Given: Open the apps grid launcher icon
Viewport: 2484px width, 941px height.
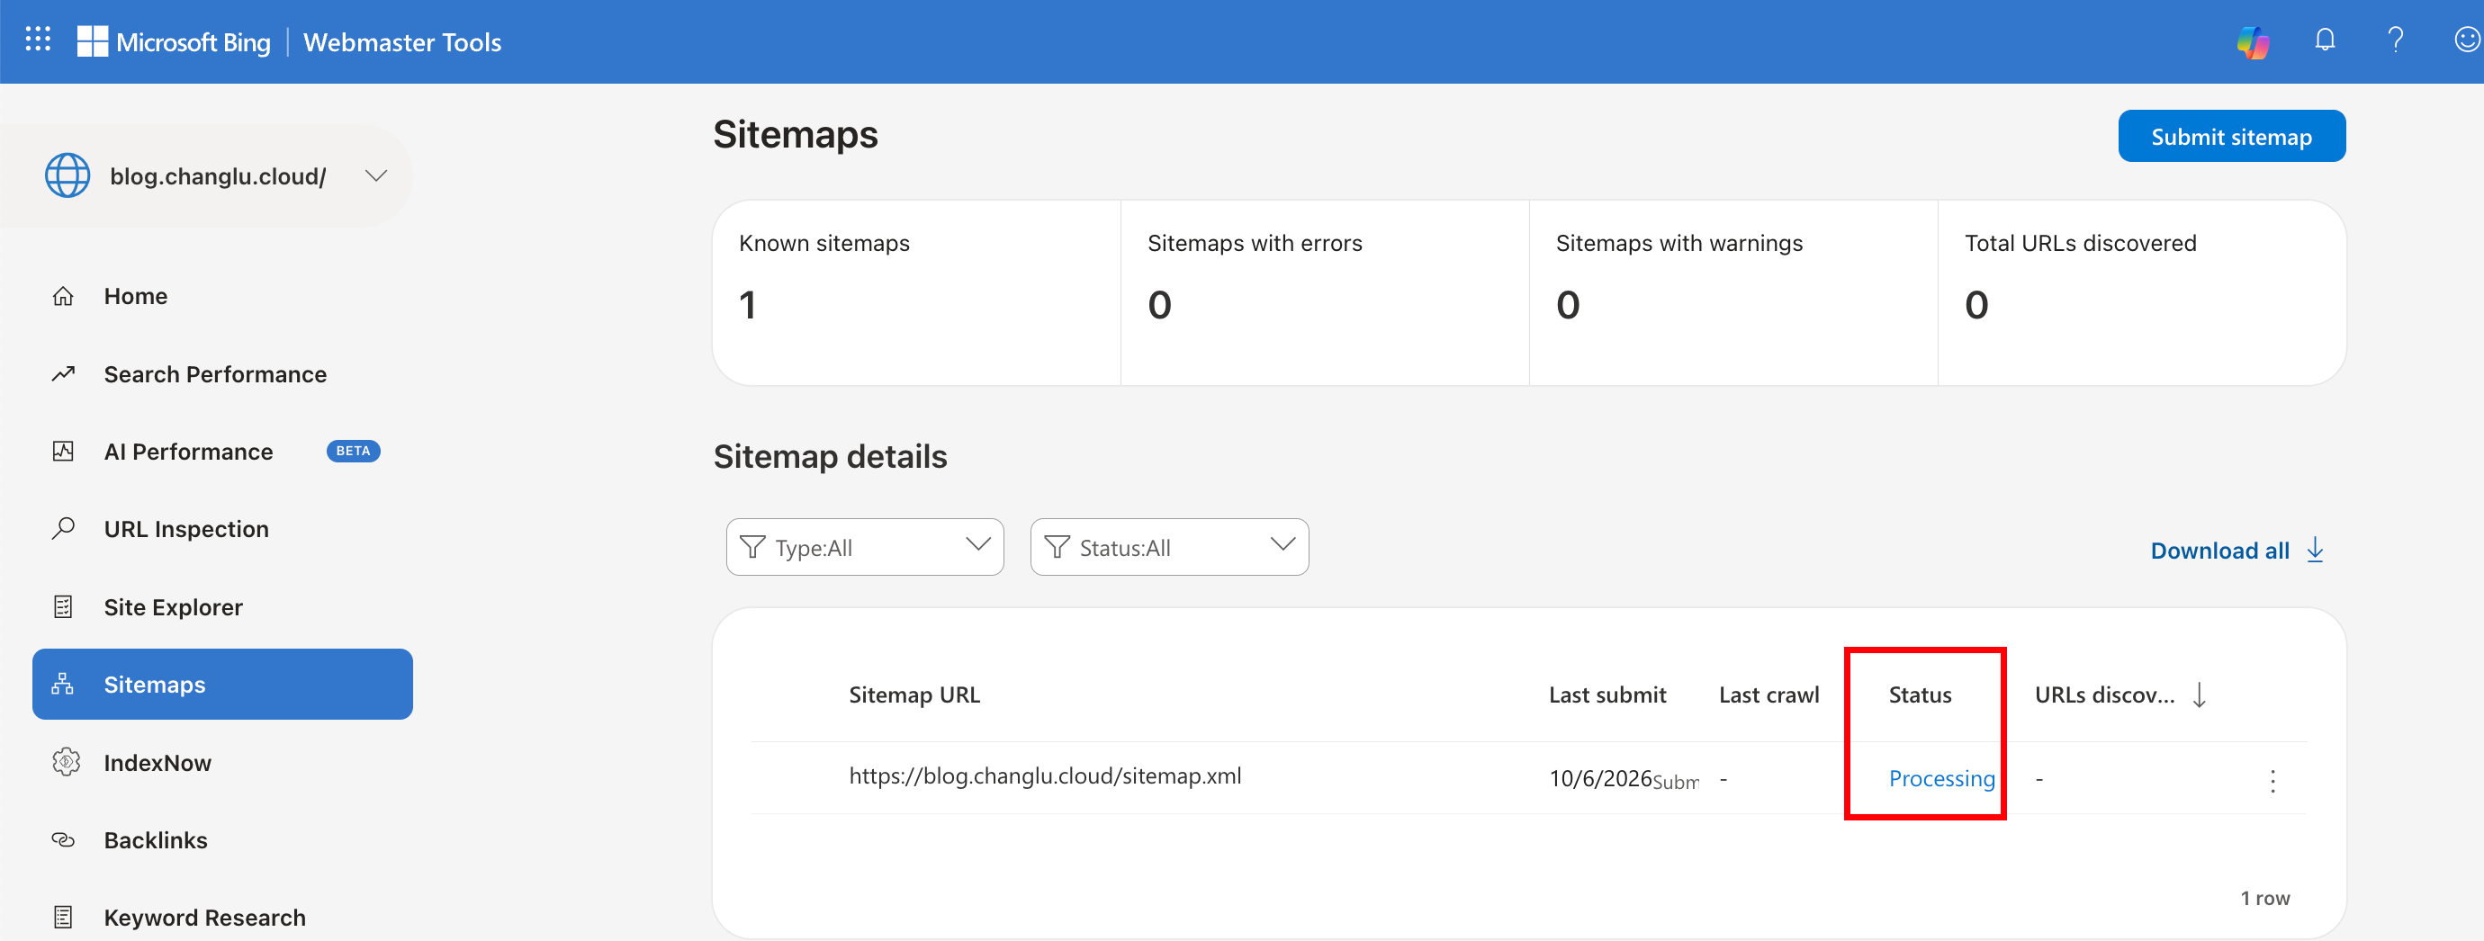Looking at the screenshot, I should pyautogui.click(x=38, y=40).
